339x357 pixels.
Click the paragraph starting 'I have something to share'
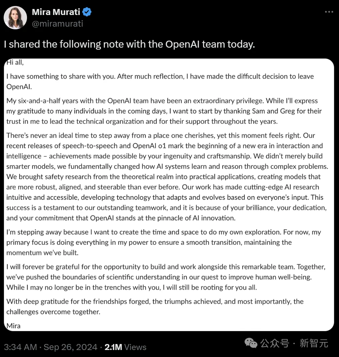pyautogui.click(x=160, y=81)
